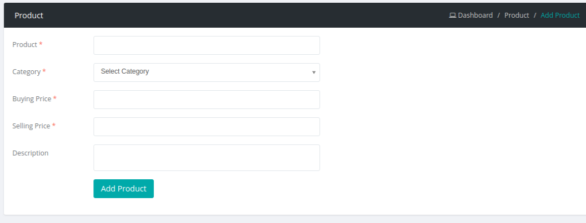Image resolution: width=586 pixels, height=223 pixels.
Task: Open the Dashboard breadcrumb link
Action: click(x=475, y=15)
